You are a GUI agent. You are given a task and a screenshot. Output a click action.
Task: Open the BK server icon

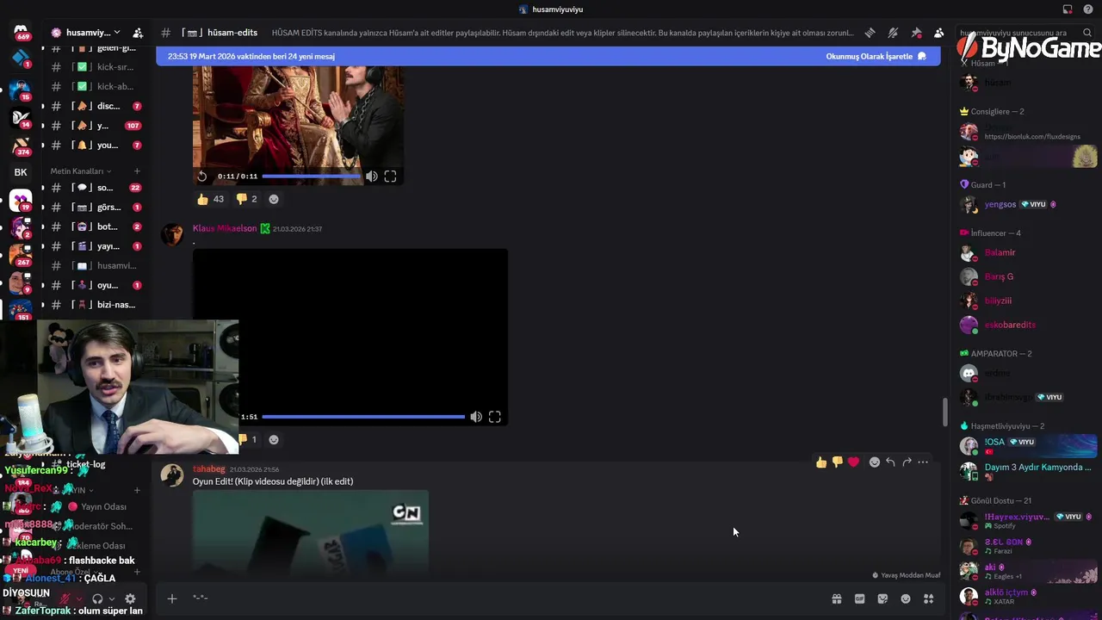(21, 172)
